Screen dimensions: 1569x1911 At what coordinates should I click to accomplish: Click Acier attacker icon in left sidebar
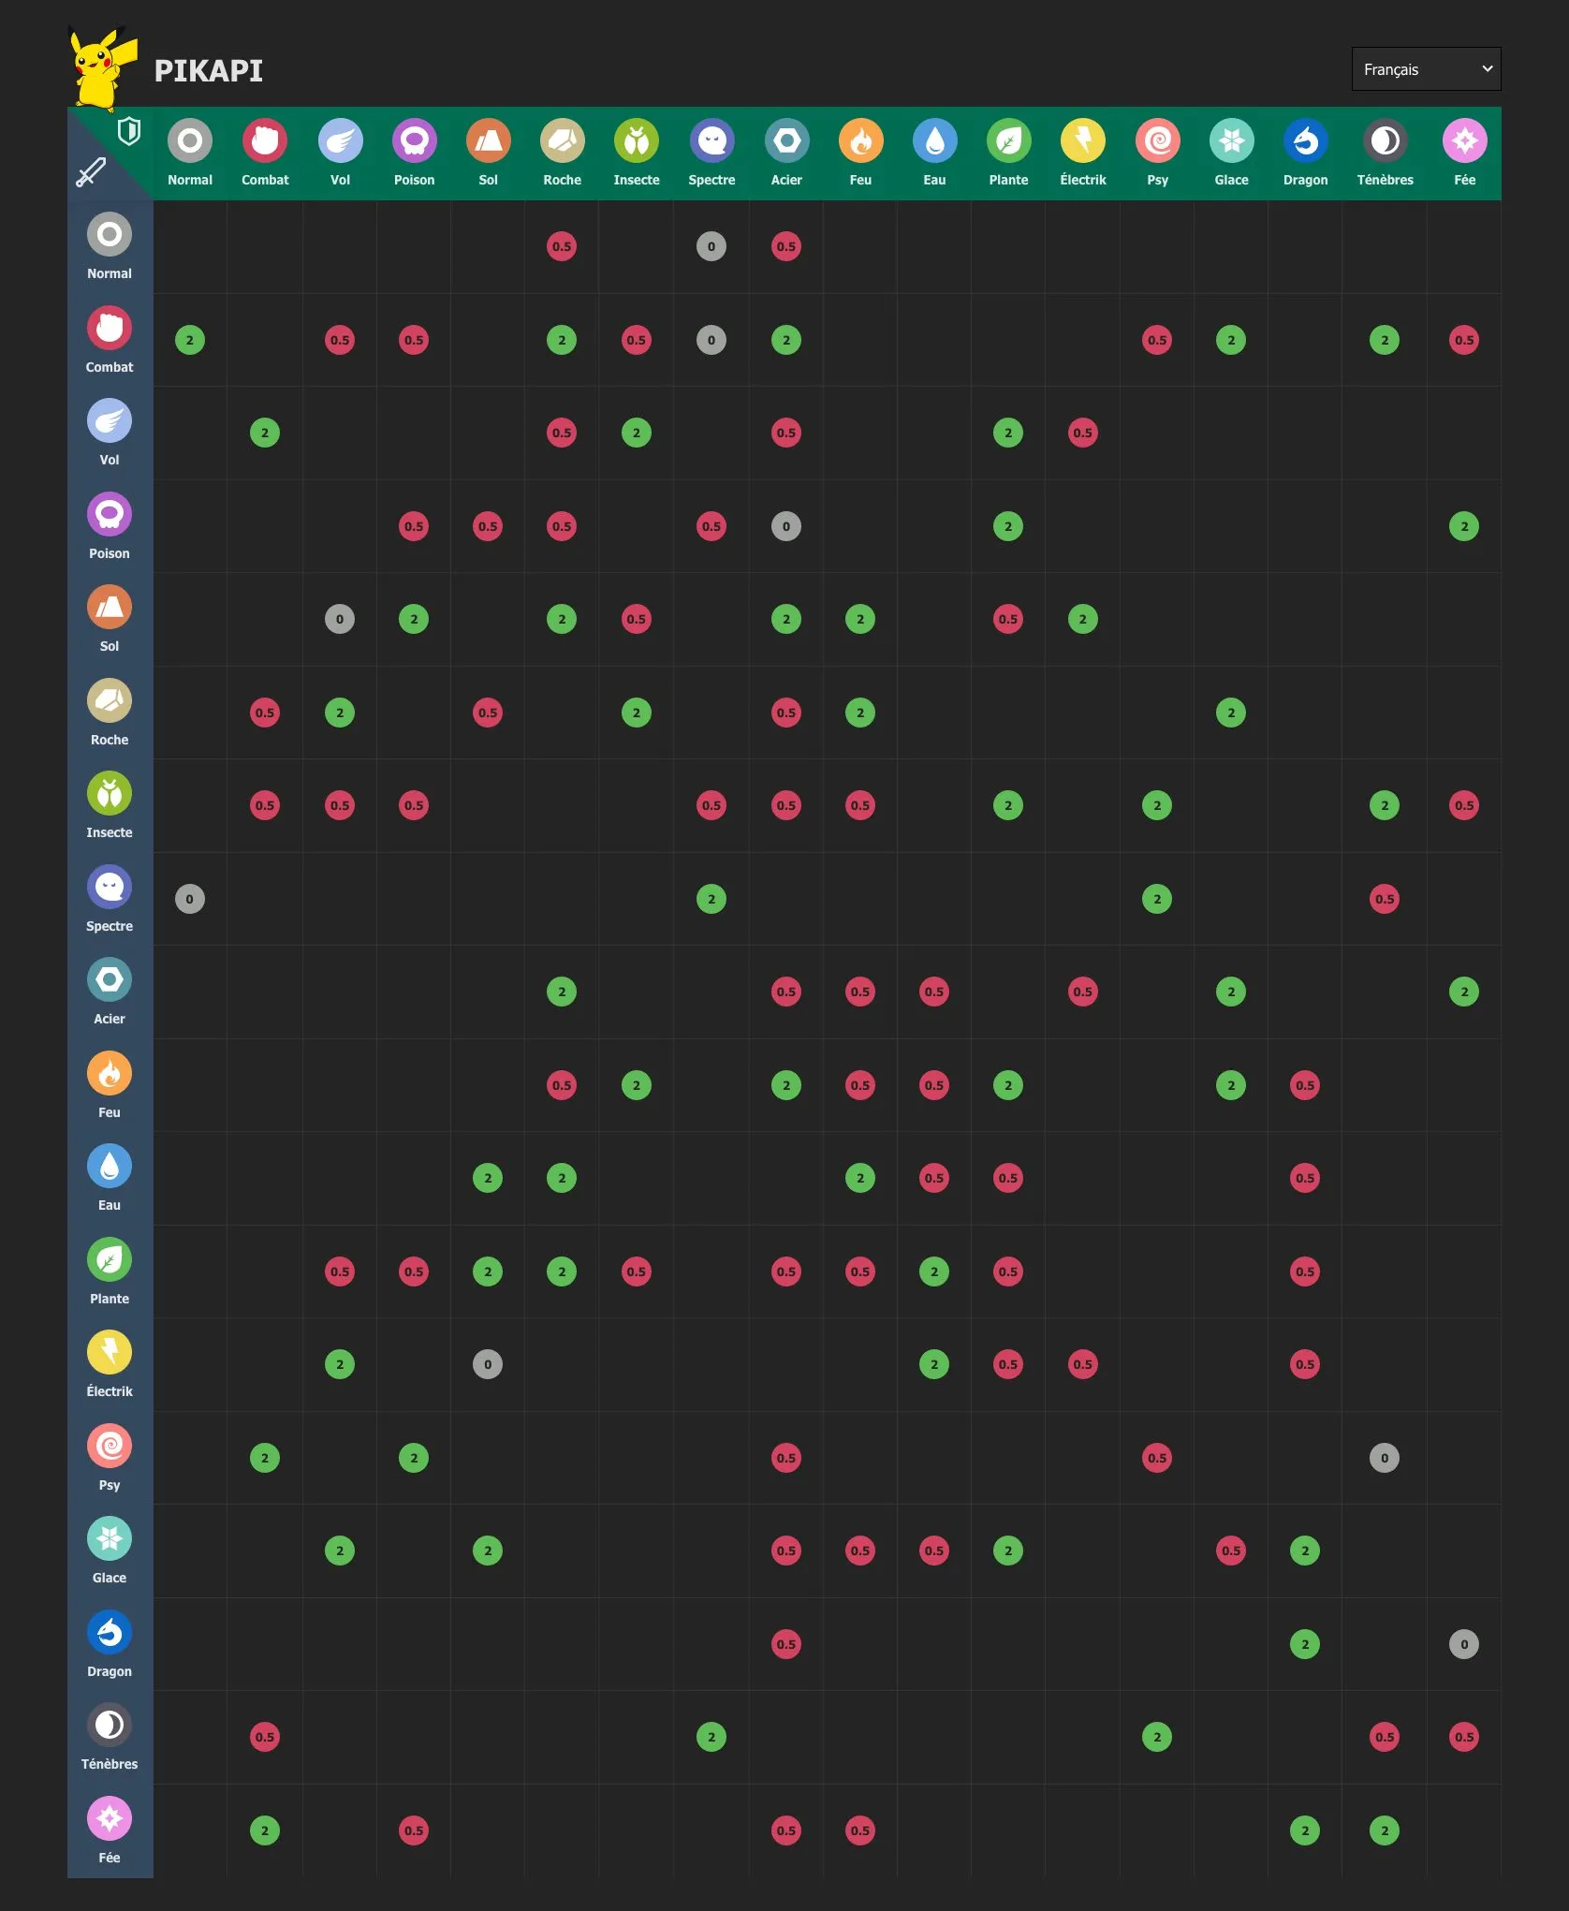coord(110,979)
